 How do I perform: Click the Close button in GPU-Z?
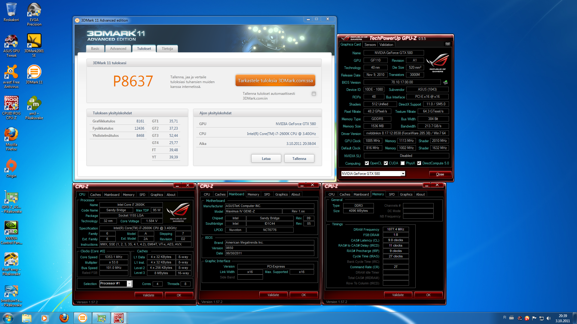(440, 174)
